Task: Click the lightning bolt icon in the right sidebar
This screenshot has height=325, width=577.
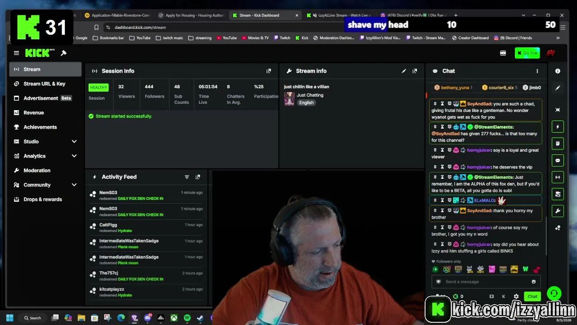Action: coord(558,127)
